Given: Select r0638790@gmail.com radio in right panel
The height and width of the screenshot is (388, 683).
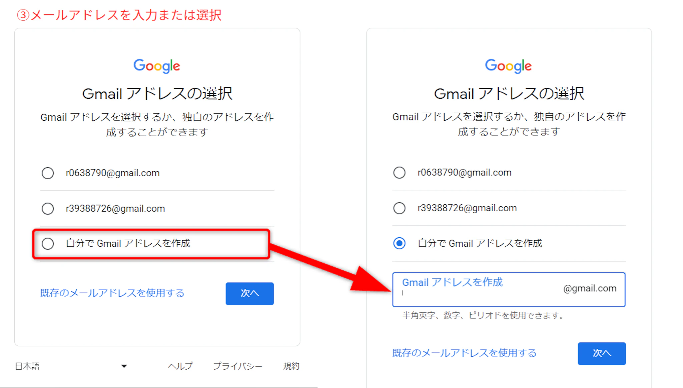Looking at the screenshot, I should click(399, 173).
